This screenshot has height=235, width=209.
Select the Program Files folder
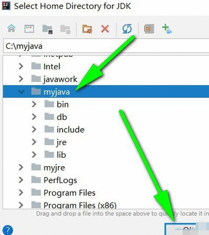point(106,193)
